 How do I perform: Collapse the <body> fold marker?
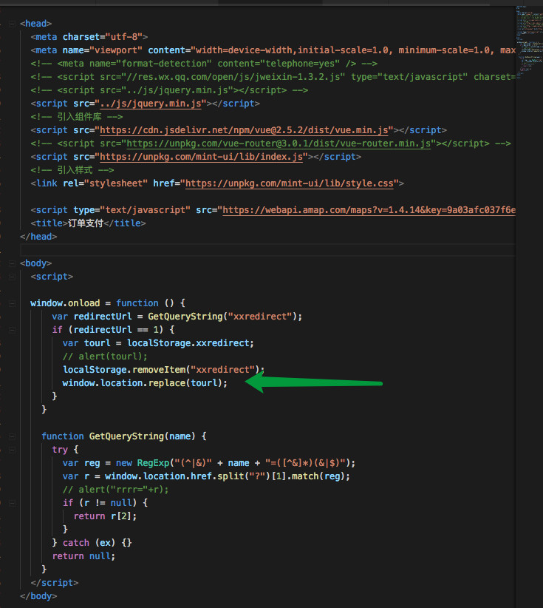coord(12,263)
